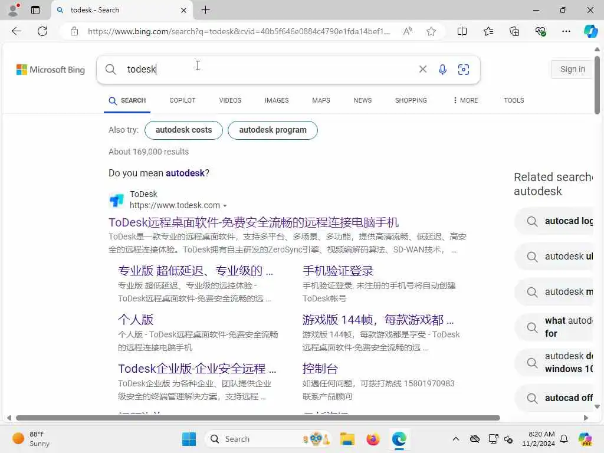Open the Todesk企业版 sublink
The height and width of the screenshot is (453, 604).
pos(197,369)
